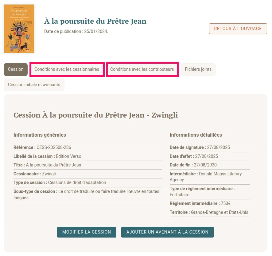Screen dimensions: 272x256
Task: Select the Cession tab
Action: (16, 69)
